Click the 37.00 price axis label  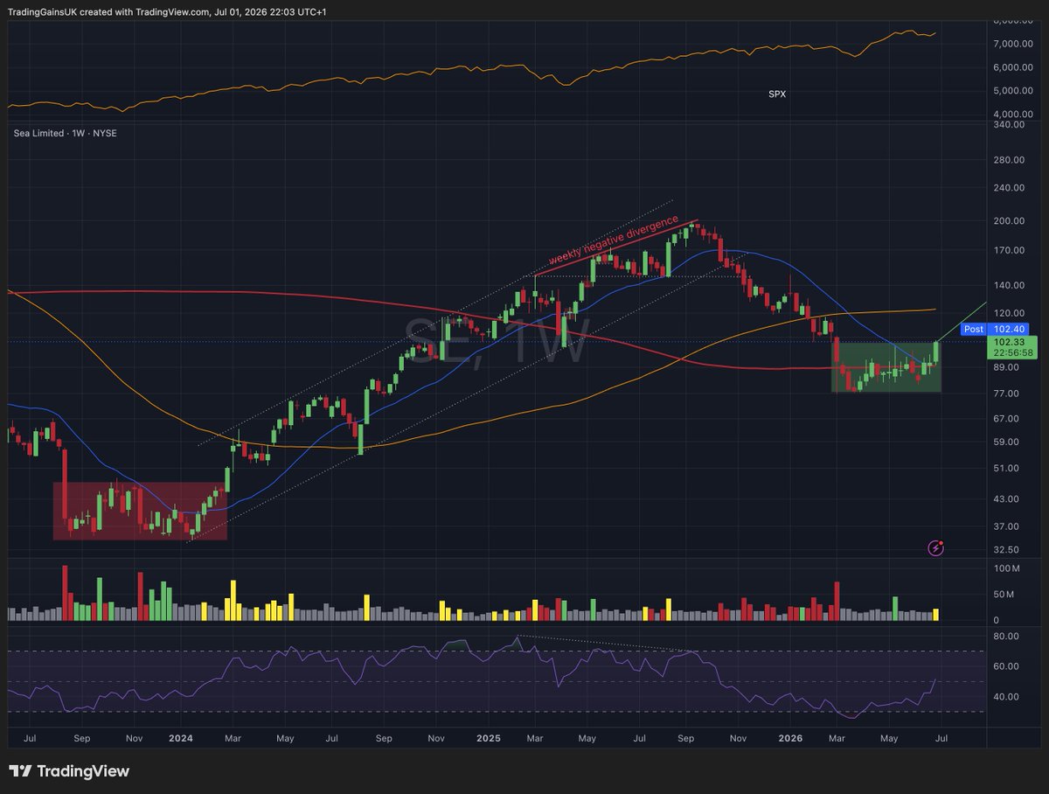pyautogui.click(x=1007, y=526)
